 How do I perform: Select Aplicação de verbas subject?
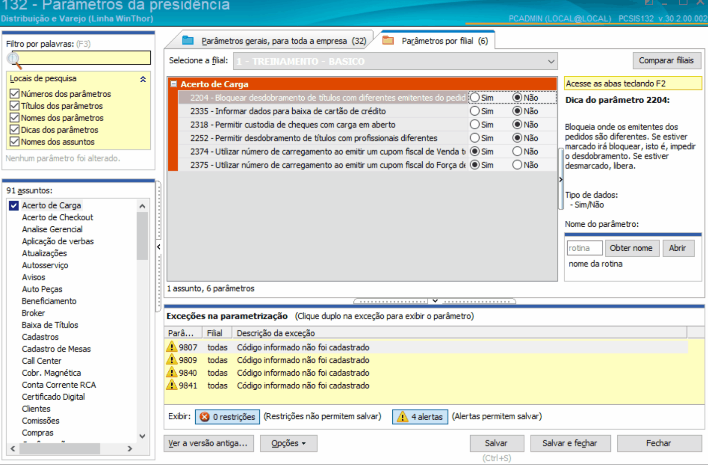[58, 241]
